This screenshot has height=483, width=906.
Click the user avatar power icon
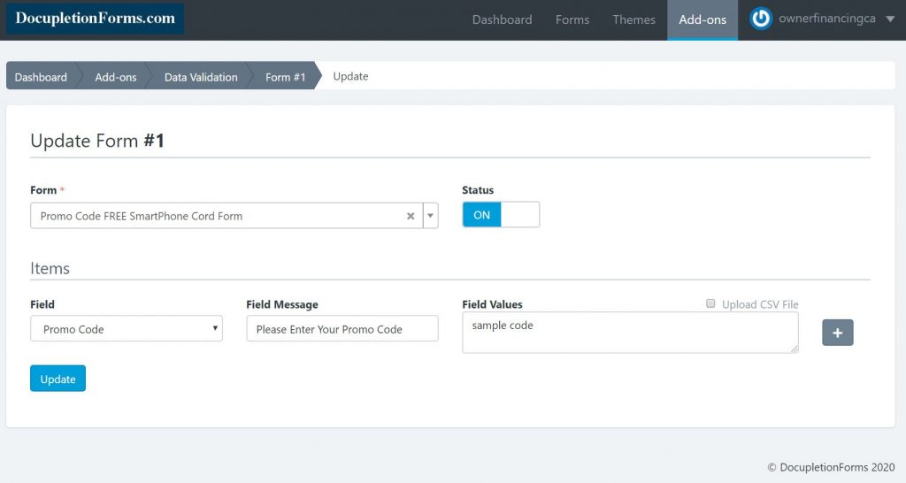pos(760,19)
